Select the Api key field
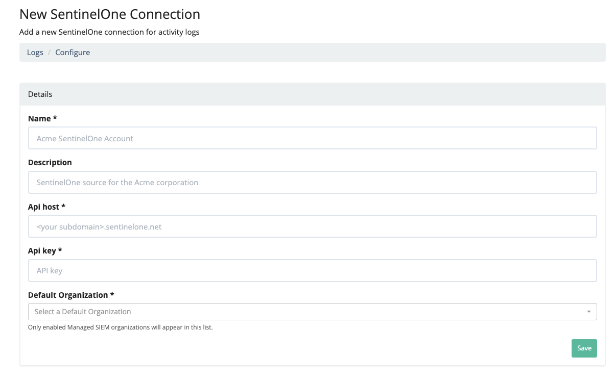This screenshot has width=615, height=381. pos(312,270)
